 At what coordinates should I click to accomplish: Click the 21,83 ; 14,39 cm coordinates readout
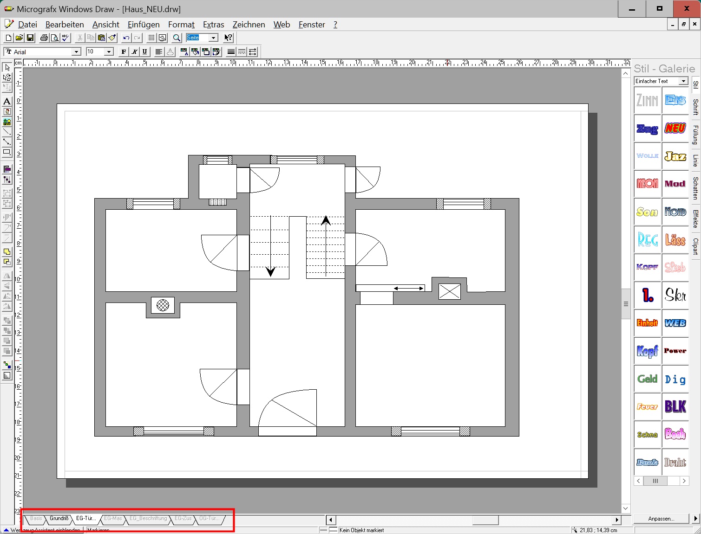pyautogui.click(x=598, y=530)
